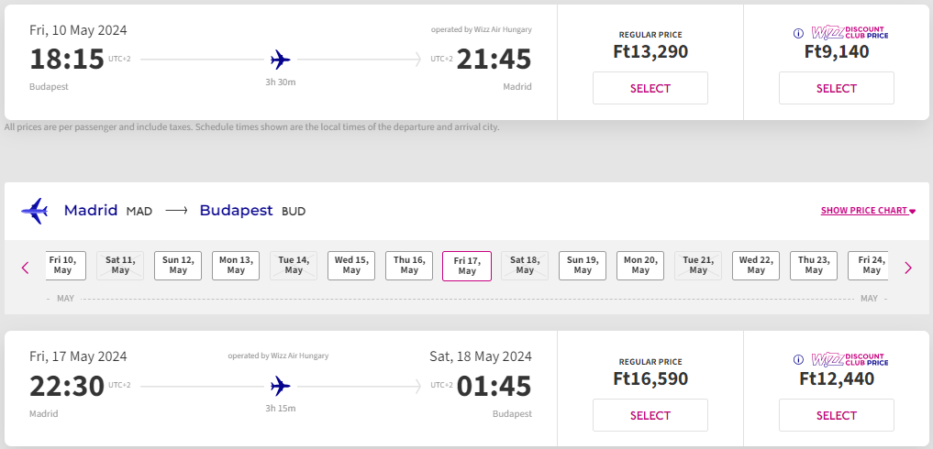Choose Wed 15, May return date
Image resolution: width=933 pixels, height=449 pixels.
[x=351, y=266]
